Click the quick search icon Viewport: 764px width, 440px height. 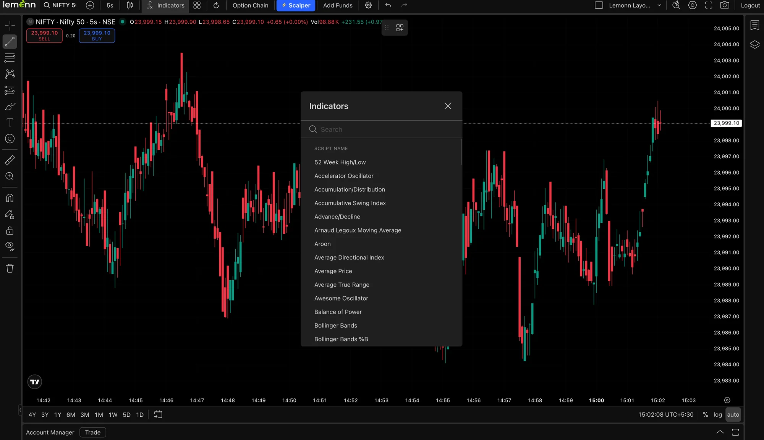click(676, 5)
